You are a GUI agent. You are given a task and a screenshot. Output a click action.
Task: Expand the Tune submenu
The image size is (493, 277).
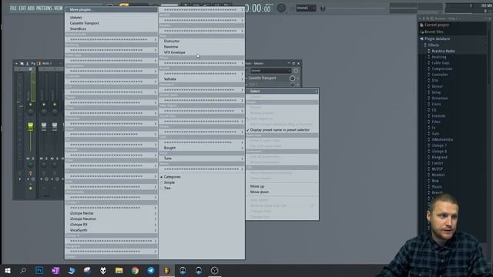click(x=202, y=159)
